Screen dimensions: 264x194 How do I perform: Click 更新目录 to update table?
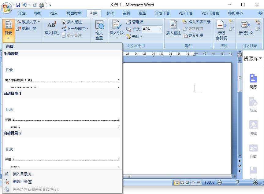tap(26, 29)
